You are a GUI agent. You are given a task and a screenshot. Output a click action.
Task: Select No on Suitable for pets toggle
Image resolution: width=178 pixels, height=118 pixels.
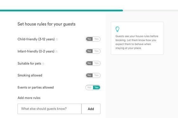pos(89,63)
